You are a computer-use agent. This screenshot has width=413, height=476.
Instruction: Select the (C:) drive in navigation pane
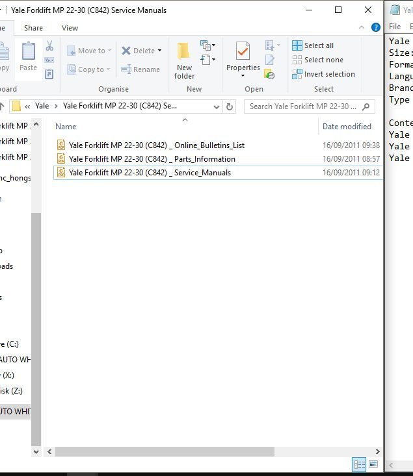[x=10, y=344]
